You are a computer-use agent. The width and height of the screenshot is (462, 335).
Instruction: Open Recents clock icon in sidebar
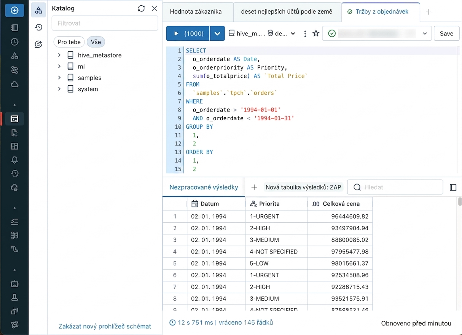(x=14, y=42)
